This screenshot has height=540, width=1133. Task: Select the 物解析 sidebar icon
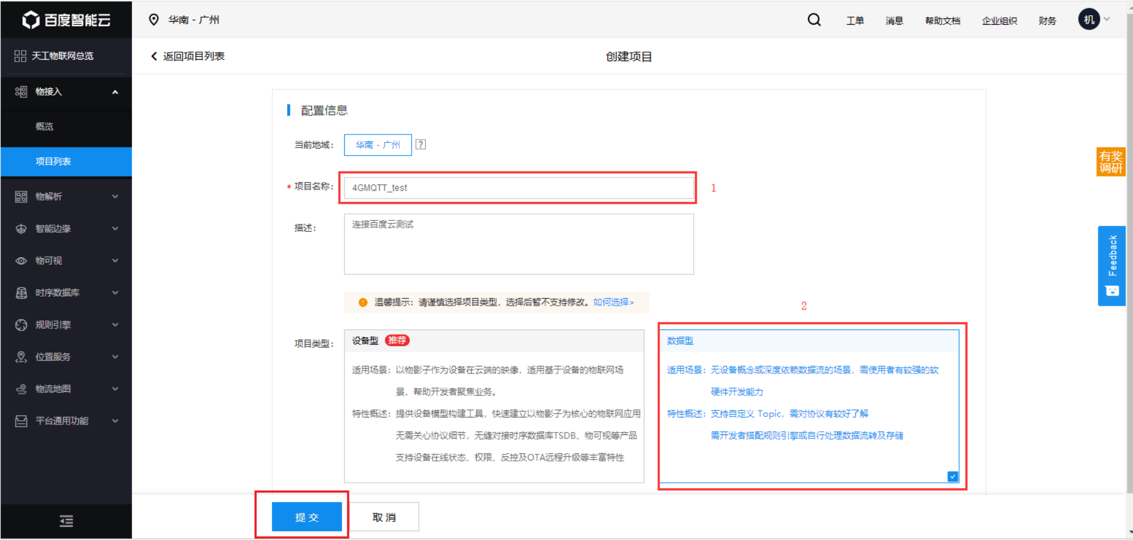21,196
